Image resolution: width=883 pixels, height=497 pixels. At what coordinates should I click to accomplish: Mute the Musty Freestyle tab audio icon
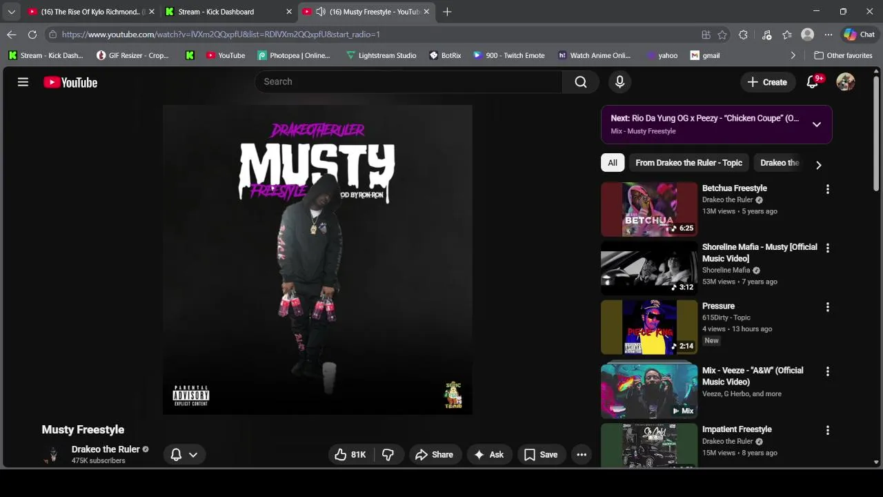tap(321, 12)
